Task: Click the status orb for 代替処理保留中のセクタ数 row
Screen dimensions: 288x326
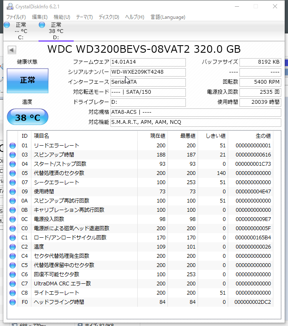Action: (13, 265)
